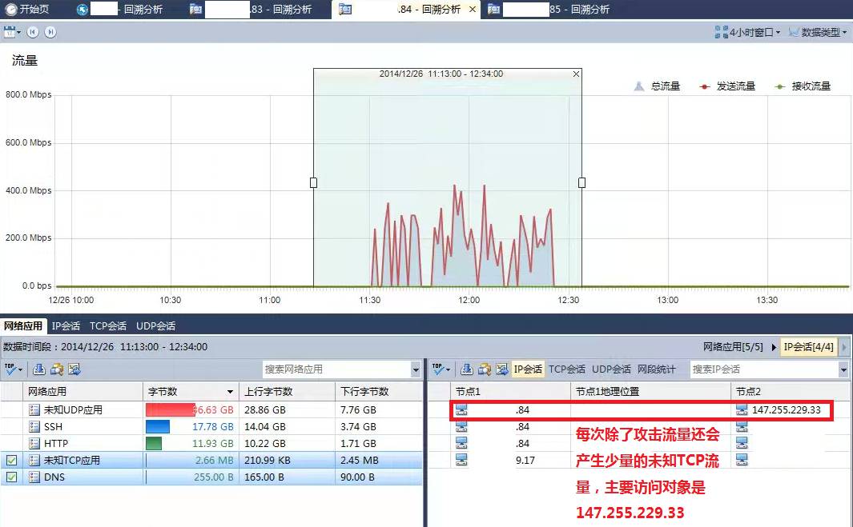
Task: Click the 网络应用[5/5] breadcrumb
Action: click(733, 346)
